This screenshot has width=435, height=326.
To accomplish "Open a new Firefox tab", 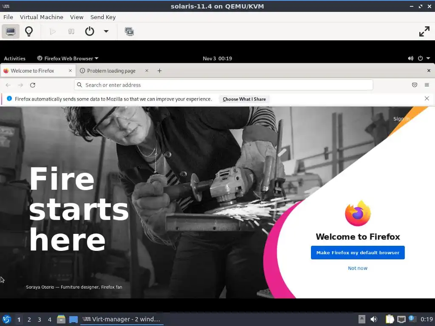I will (160, 71).
